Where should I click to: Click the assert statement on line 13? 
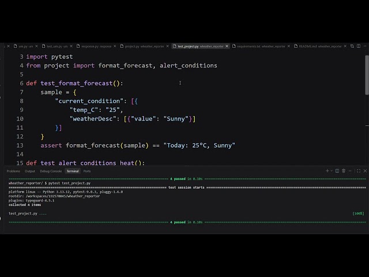[138, 145]
